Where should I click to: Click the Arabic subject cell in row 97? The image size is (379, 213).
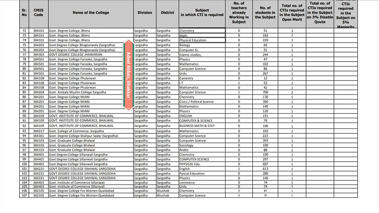202,150
